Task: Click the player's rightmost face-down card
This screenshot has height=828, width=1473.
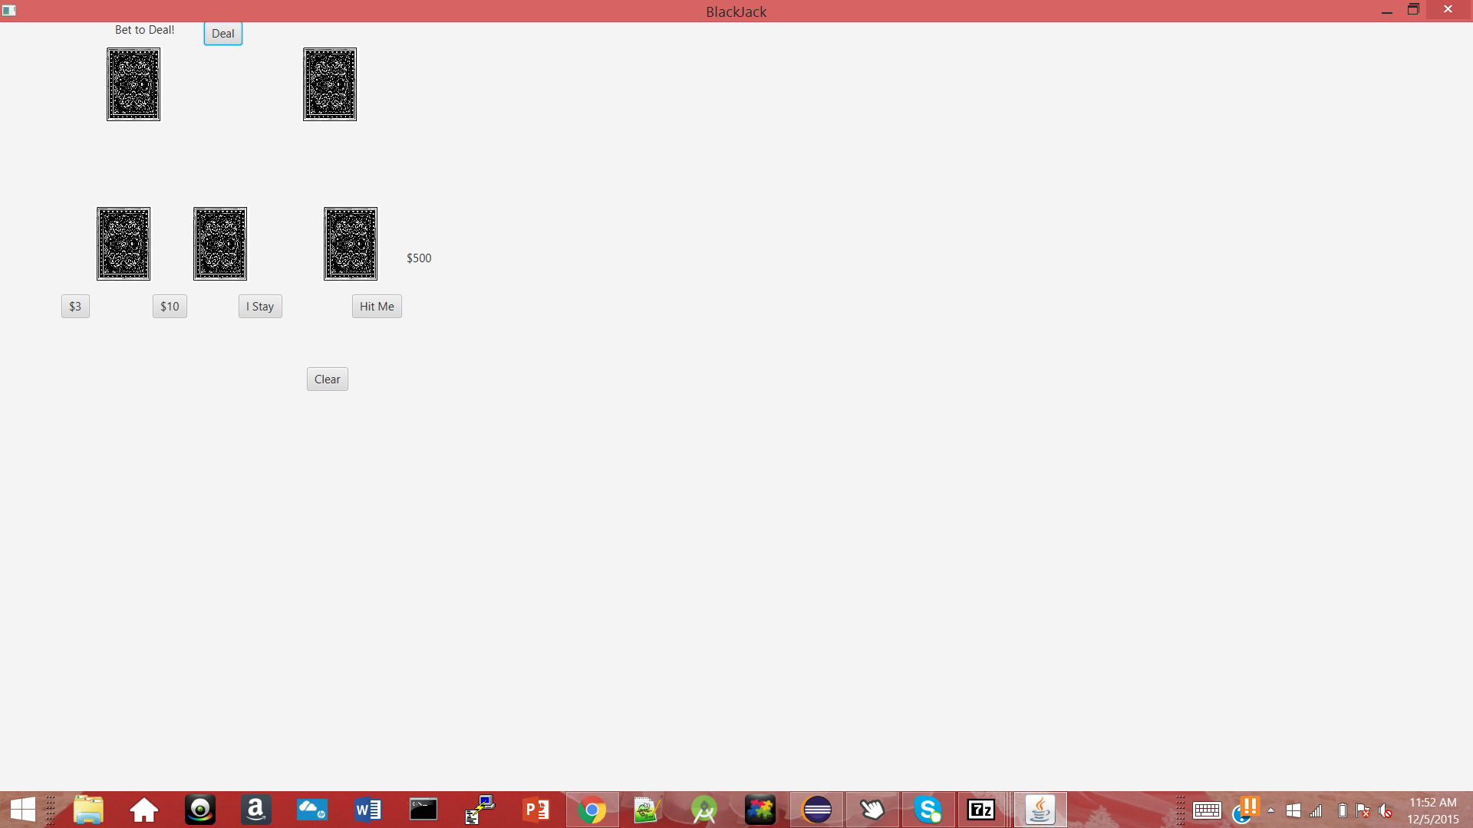Action: pos(351,244)
